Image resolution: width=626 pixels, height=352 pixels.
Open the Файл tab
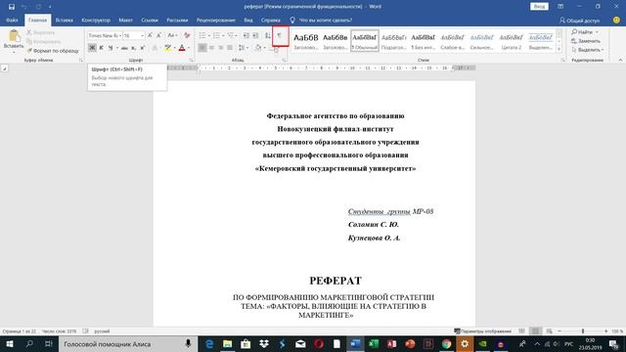pyautogui.click(x=12, y=20)
